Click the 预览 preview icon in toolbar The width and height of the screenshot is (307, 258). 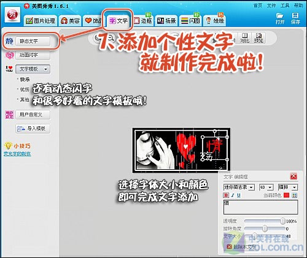pos(258,38)
